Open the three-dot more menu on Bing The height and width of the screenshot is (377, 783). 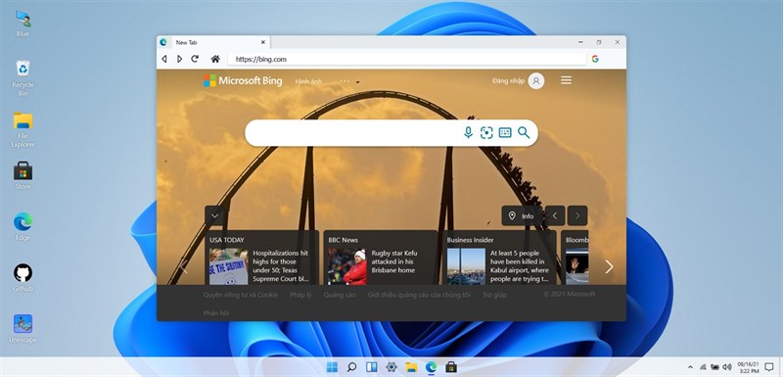point(345,81)
